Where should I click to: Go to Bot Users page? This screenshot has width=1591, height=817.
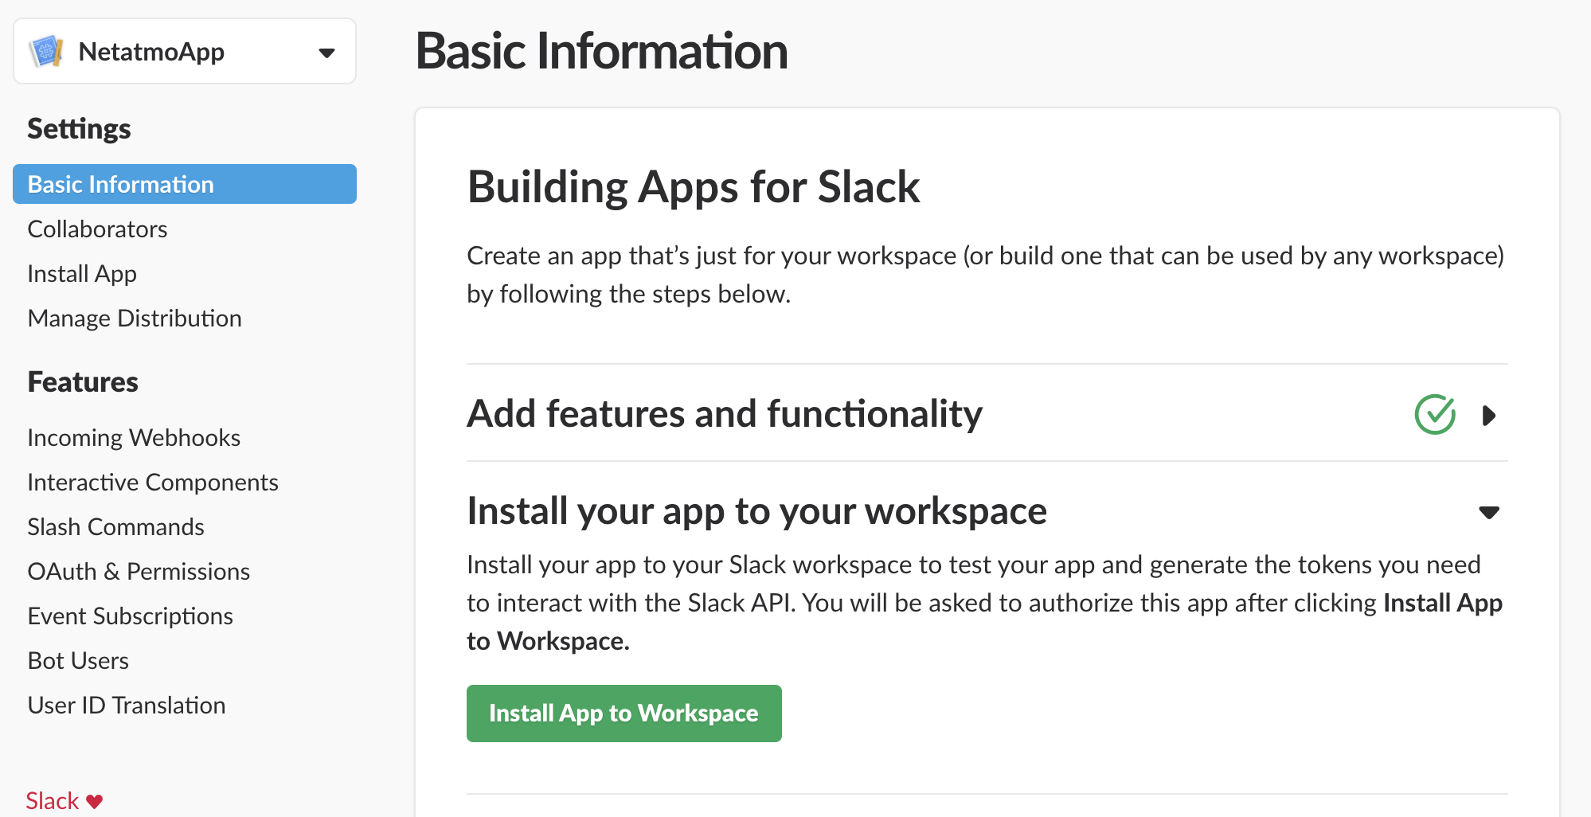point(78,661)
